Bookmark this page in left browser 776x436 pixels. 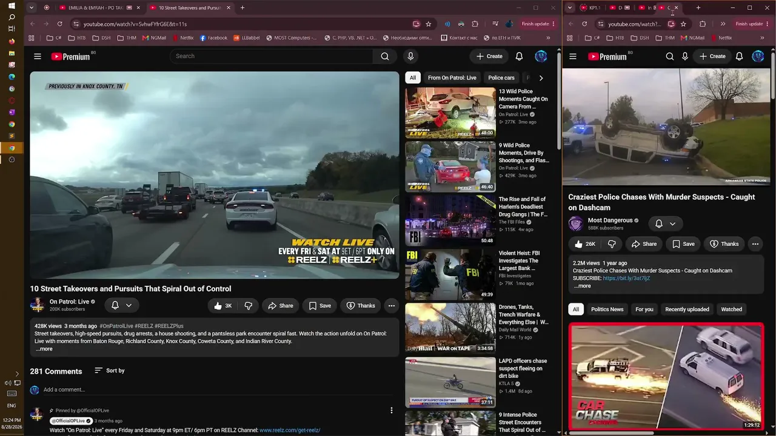[x=429, y=24]
